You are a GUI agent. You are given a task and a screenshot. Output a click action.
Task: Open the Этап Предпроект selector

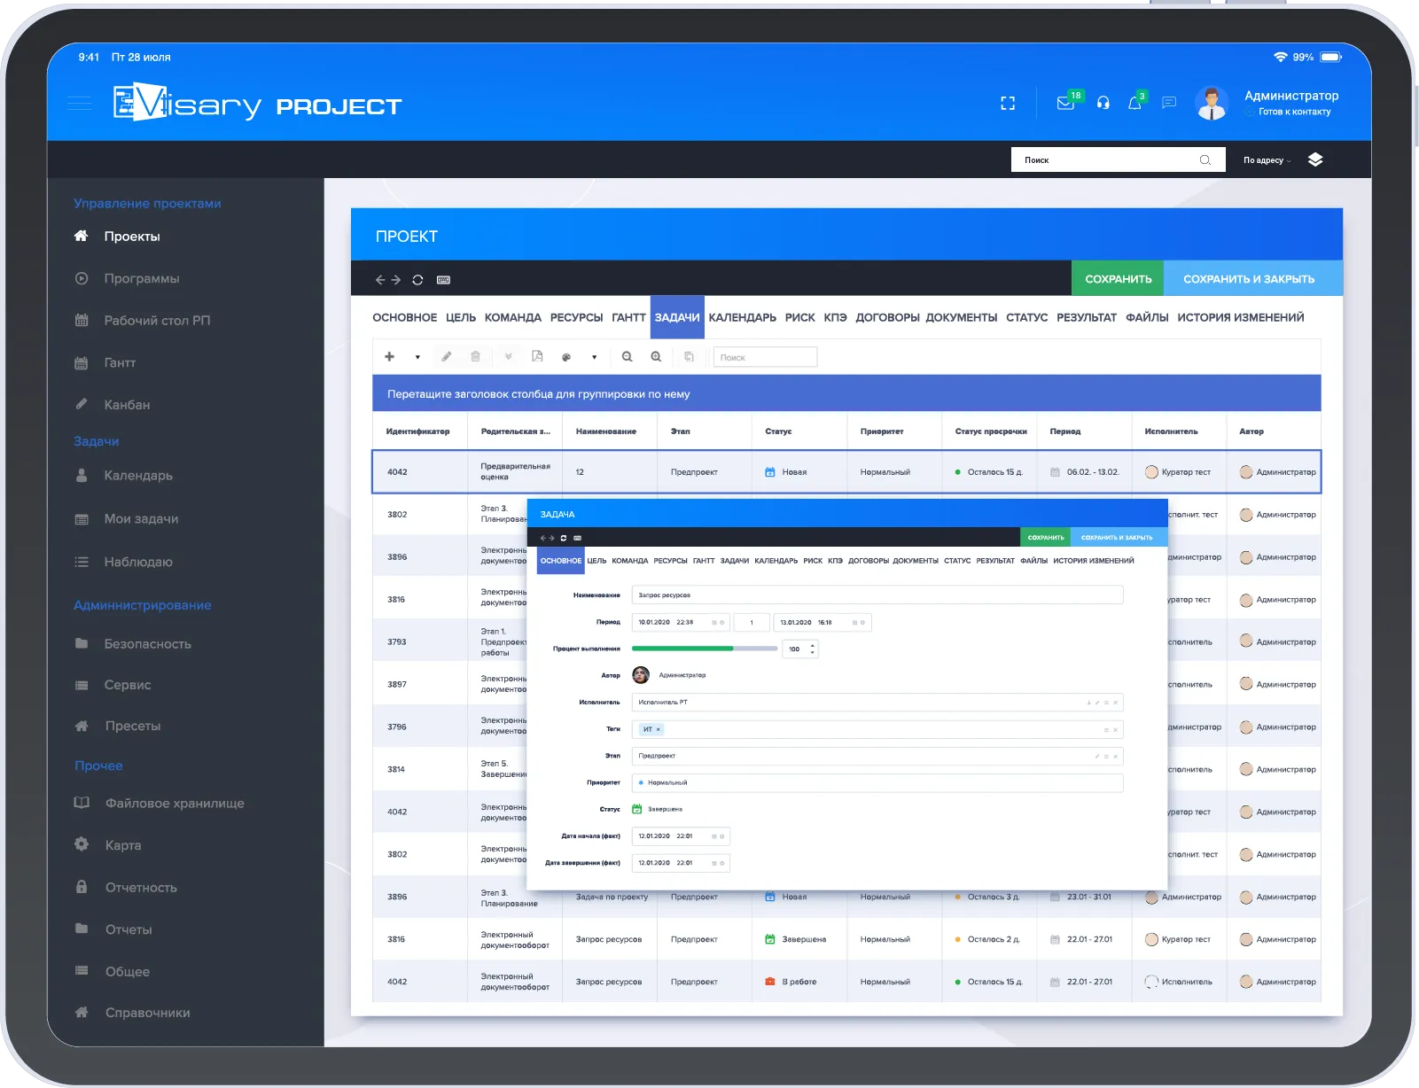tap(877, 756)
